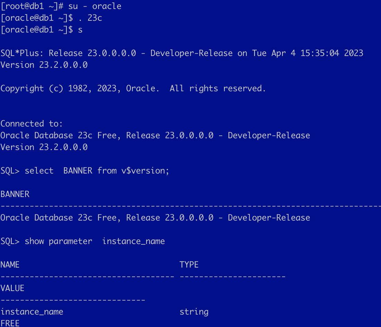Click the 'string' type value

click(194, 312)
